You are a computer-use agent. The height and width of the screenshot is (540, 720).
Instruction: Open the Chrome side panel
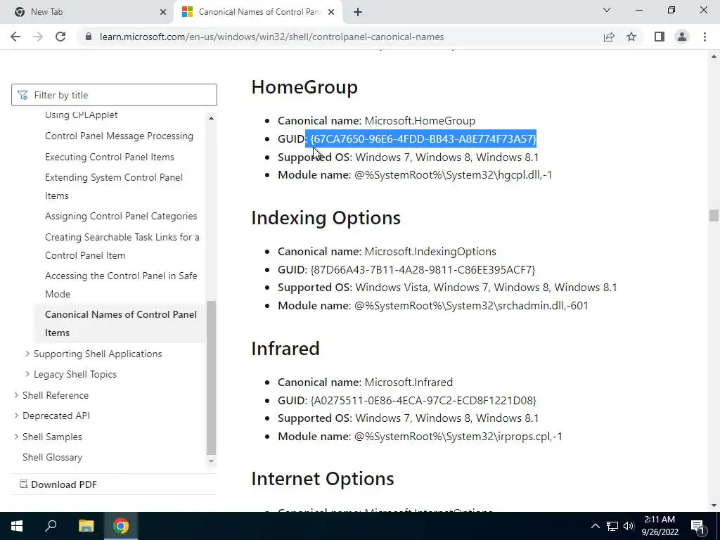coord(660,37)
